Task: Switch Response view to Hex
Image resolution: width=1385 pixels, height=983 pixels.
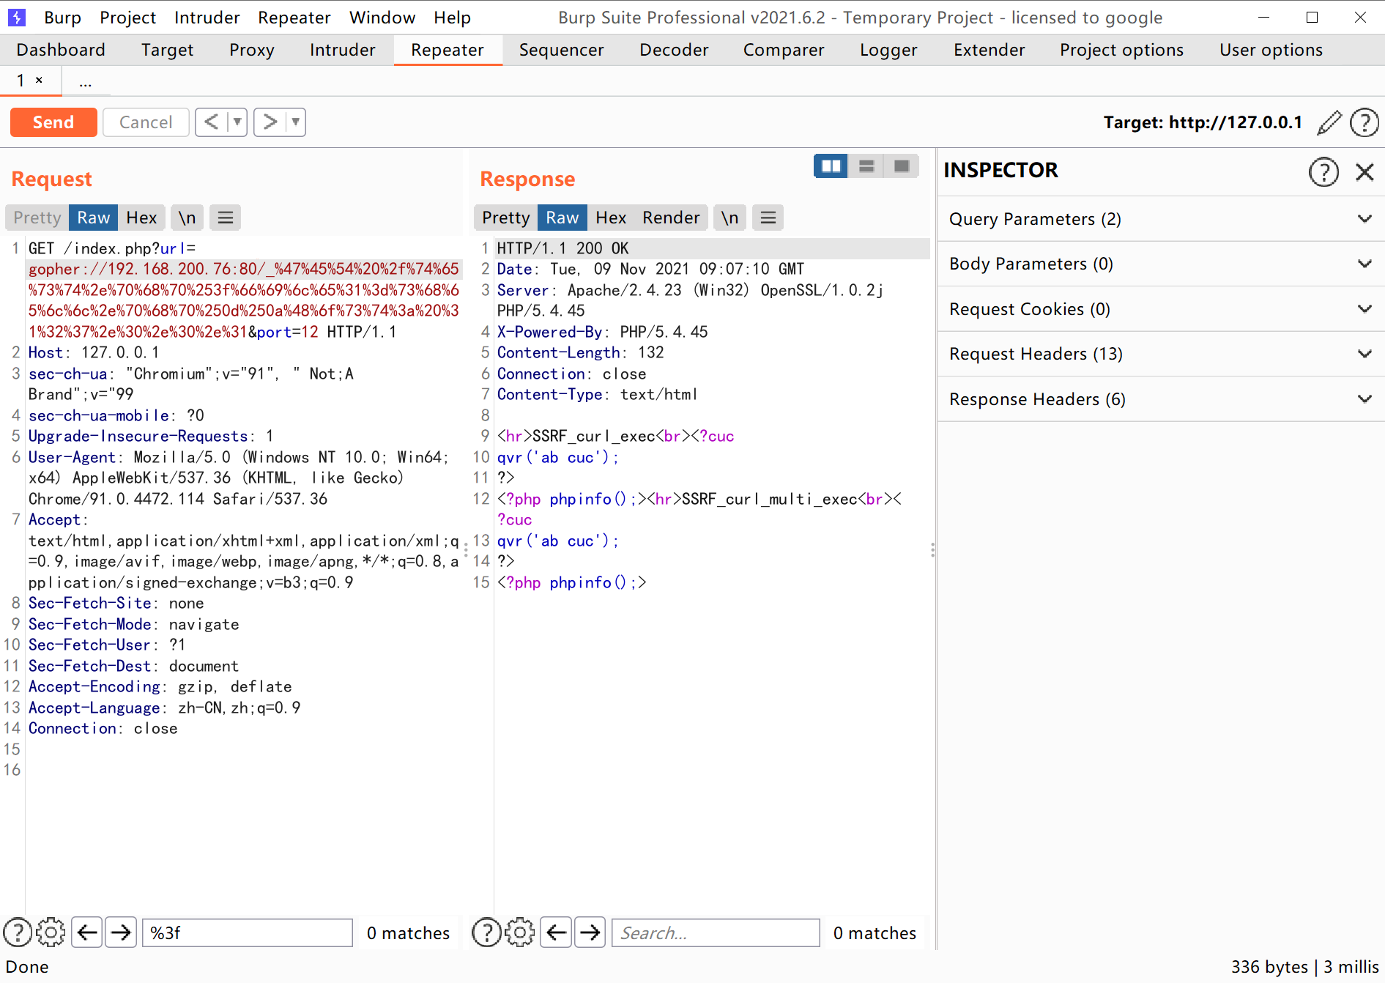Action: coord(611,218)
